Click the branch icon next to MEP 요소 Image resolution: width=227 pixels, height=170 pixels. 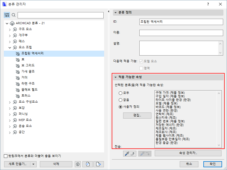click(x=15, y=120)
